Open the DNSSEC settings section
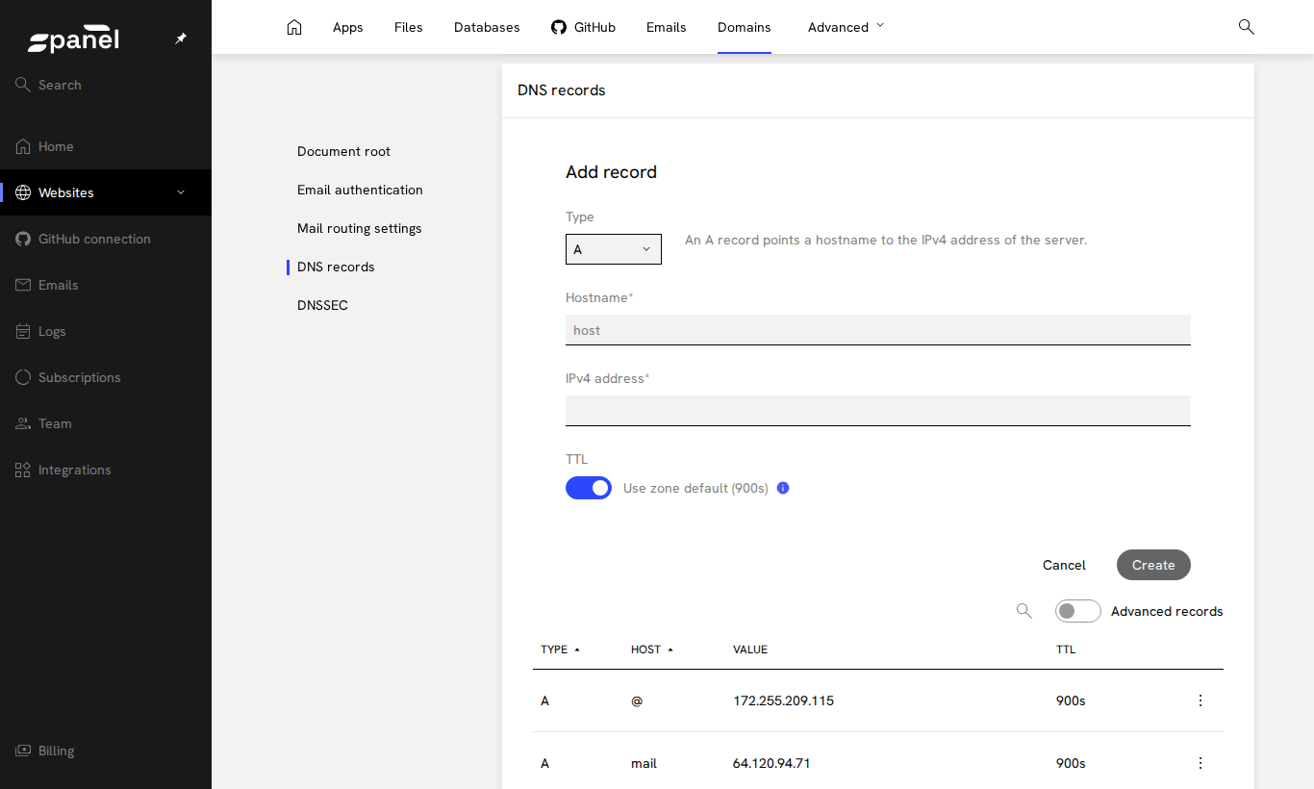The height and width of the screenshot is (789, 1314). click(322, 305)
